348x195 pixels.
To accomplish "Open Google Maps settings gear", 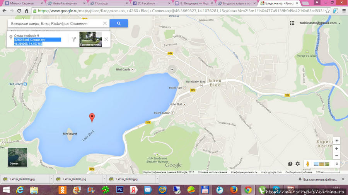I will (297, 164).
